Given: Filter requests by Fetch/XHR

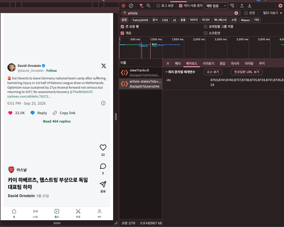Looking at the screenshot, I should point(140,20).
